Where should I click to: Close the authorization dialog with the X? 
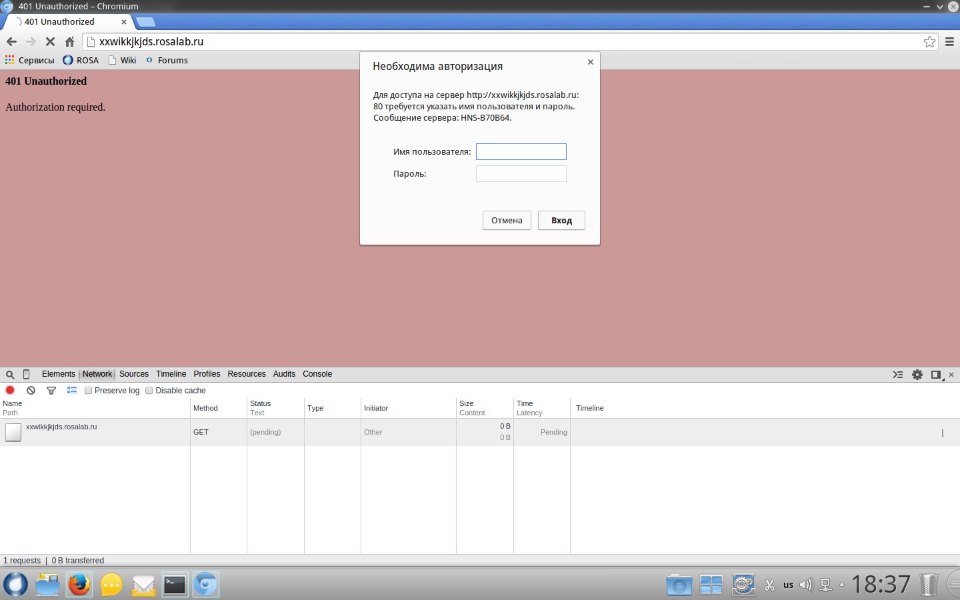coord(590,62)
